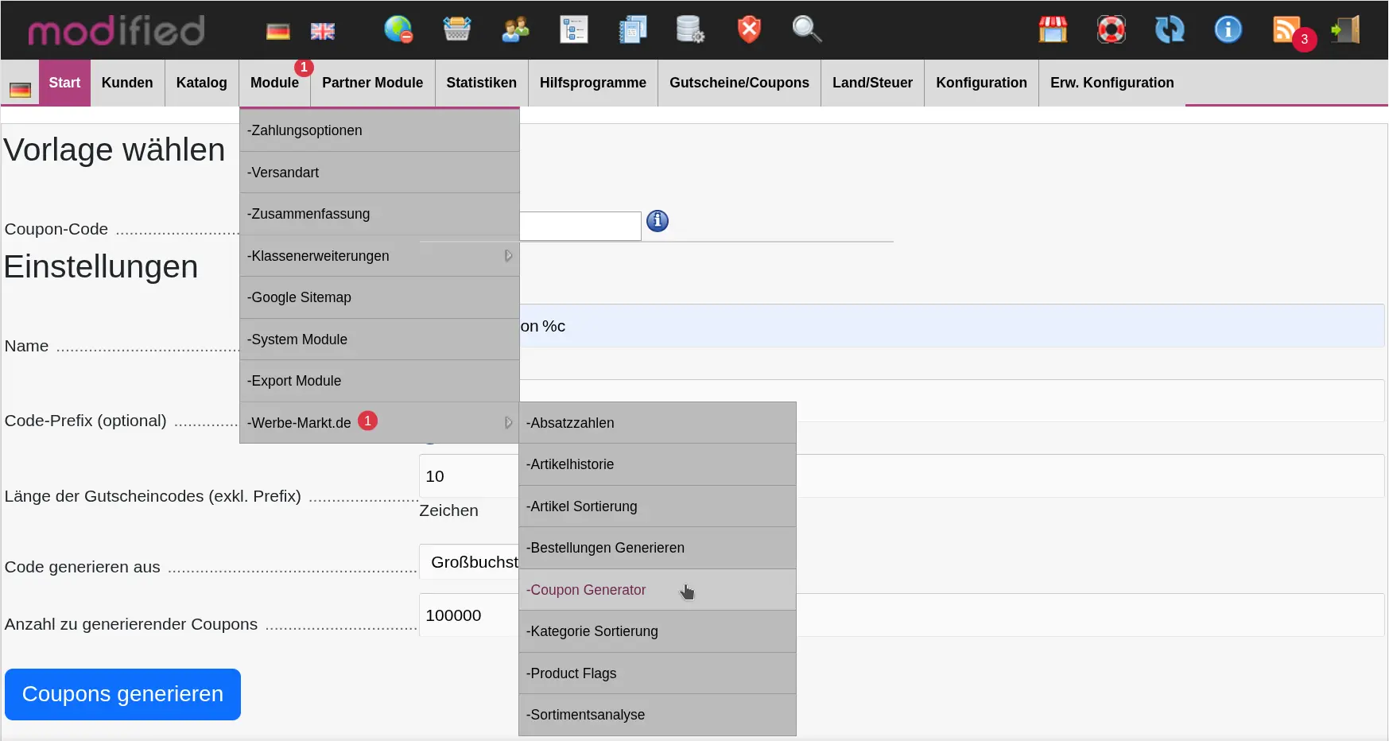The height and width of the screenshot is (741, 1389).
Task: Click the database settings icon
Action: [689, 29]
